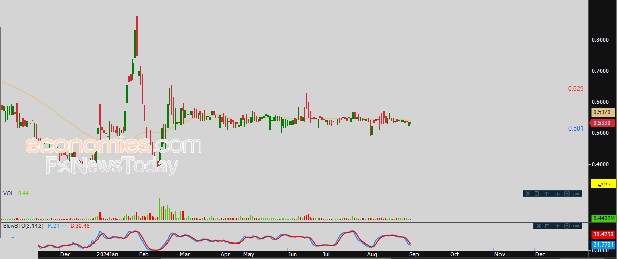Maximize the VOL indicator panel

[x=537, y=193]
